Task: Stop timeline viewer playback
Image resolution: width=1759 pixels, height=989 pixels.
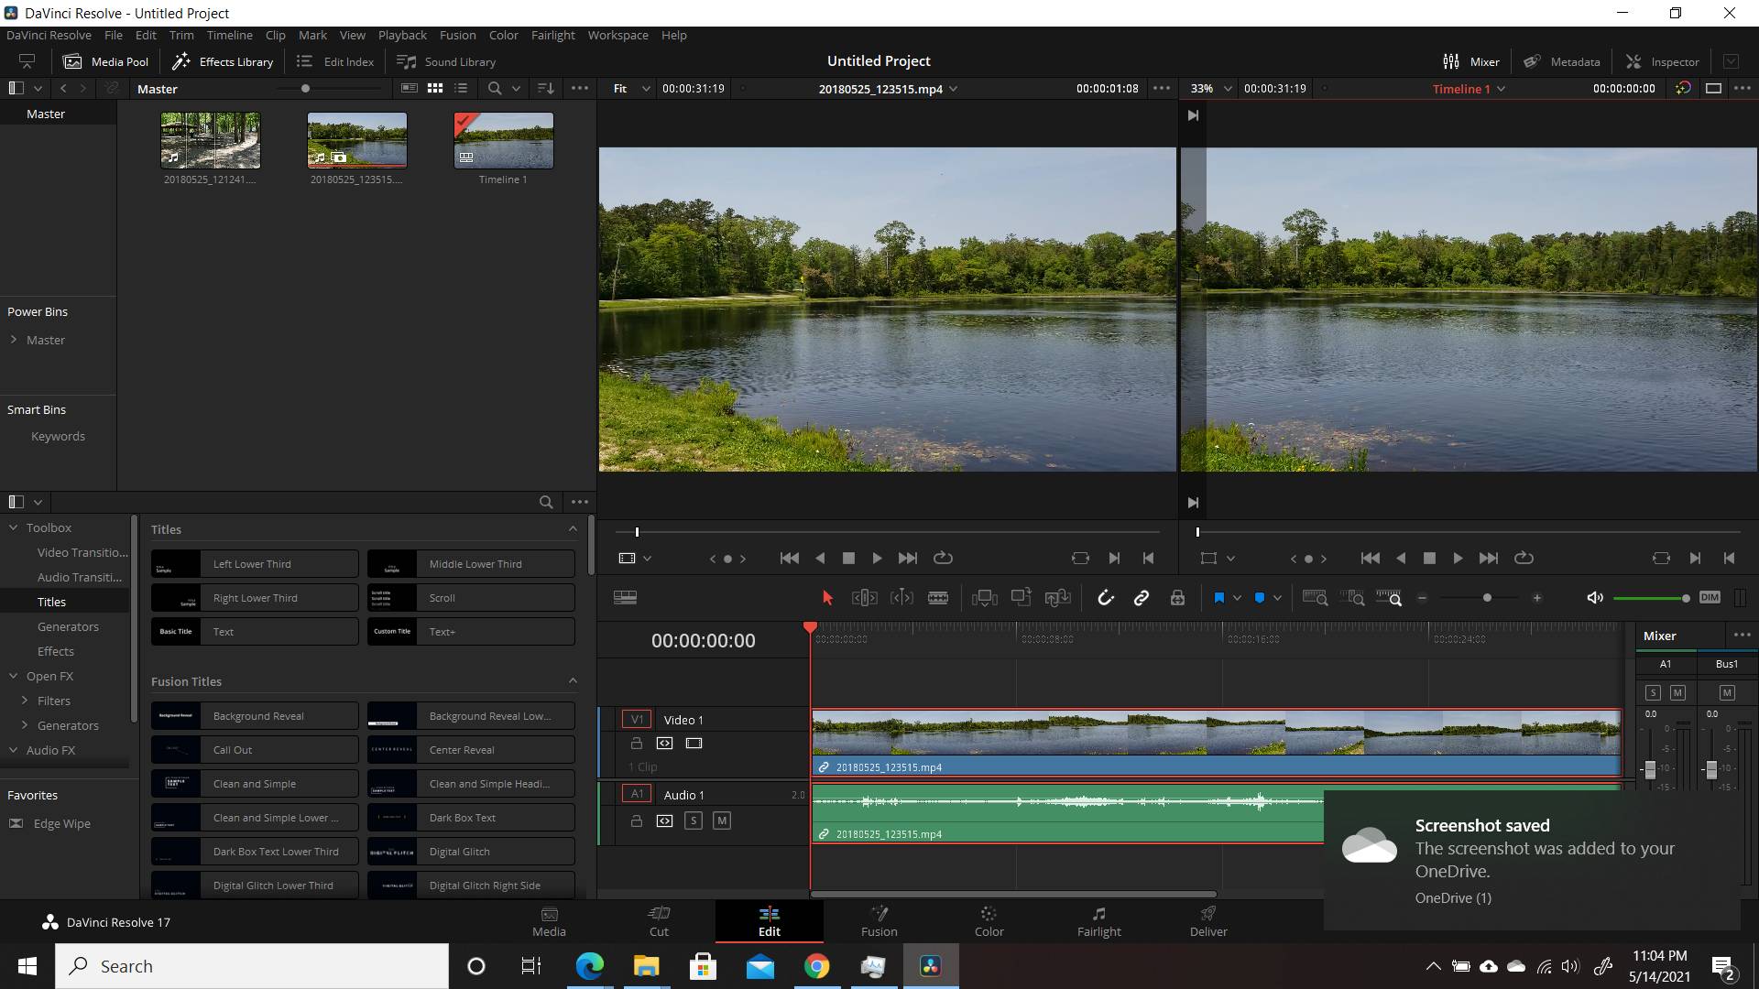Action: point(1429,558)
